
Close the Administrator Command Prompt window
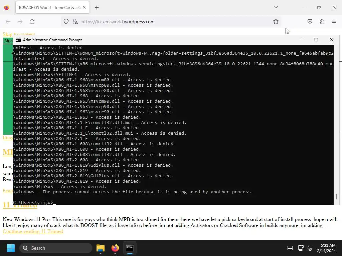tap(332, 40)
